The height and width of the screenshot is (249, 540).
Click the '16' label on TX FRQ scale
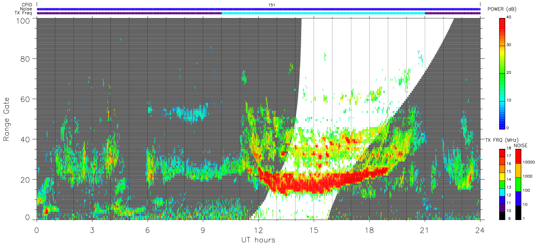pos(509,163)
